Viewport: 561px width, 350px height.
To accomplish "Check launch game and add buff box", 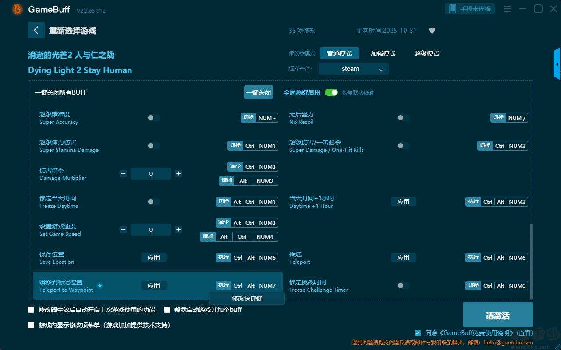I will pyautogui.click(x=167, y=310).
